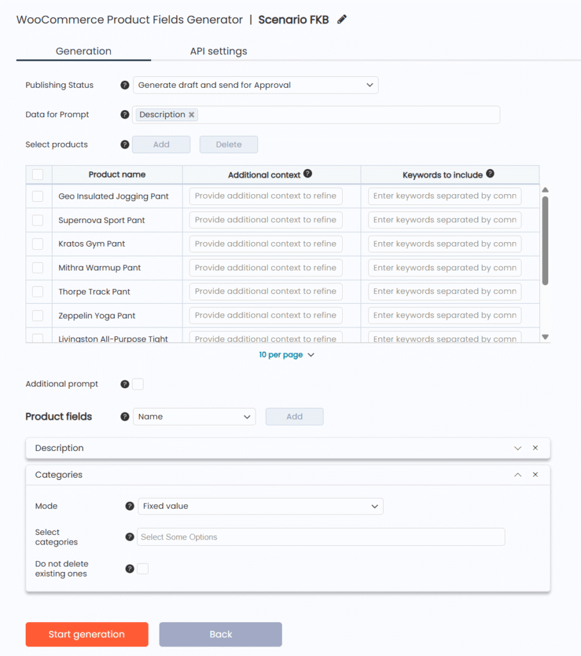Collapse the Categories section via its chevron
The height and width of the screenshot is (656, 581).
point(518,475)
